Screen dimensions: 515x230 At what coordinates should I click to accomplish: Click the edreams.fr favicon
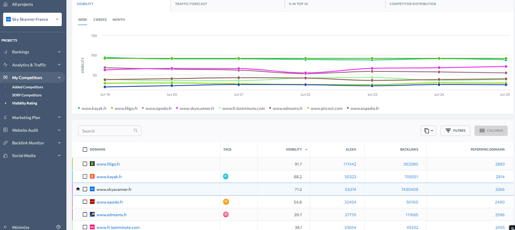coord(92,215)
